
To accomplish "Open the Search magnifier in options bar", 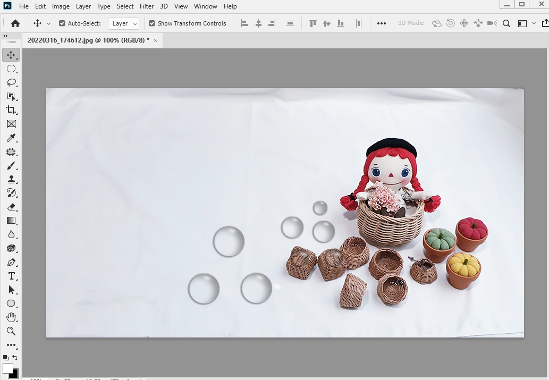I will pyautogui.click(x=506, y=23).
